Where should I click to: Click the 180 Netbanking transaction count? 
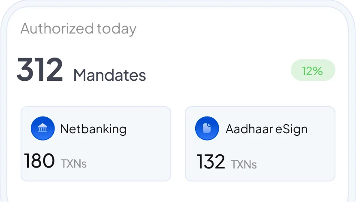(x=39, y=161)
